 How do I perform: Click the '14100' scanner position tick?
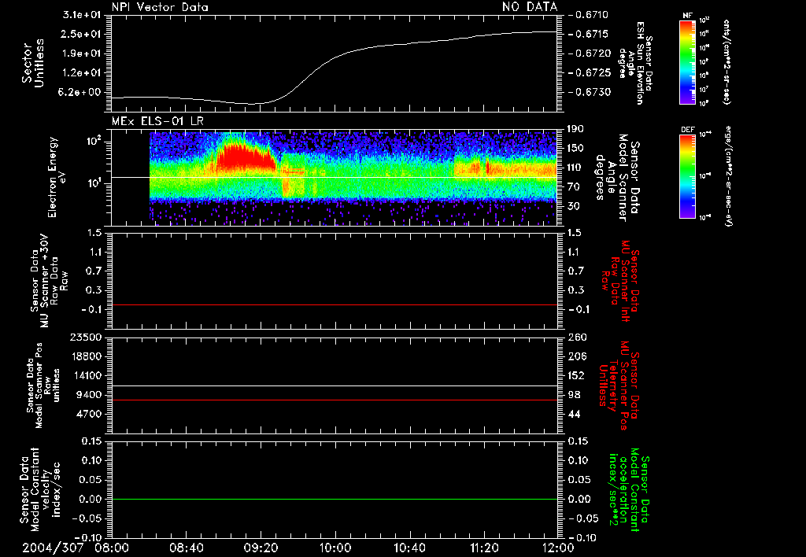coord(85,376)
